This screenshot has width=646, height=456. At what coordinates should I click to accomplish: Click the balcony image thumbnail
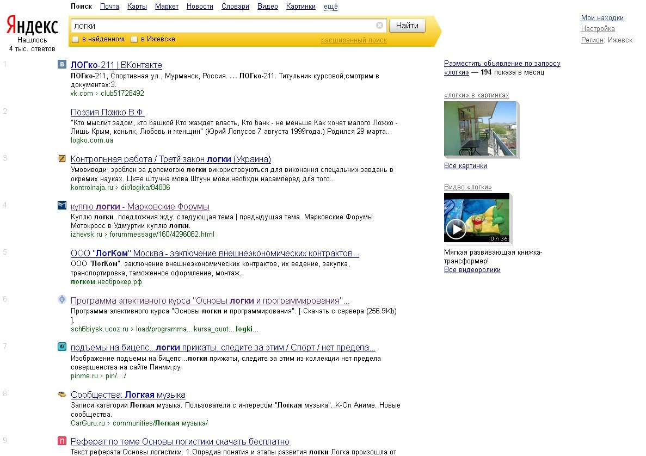[x=481, y=128]
